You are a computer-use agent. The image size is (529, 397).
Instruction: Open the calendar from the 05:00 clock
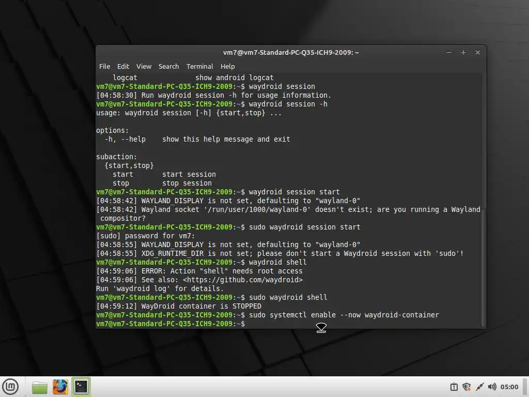[x=509, y=387]
